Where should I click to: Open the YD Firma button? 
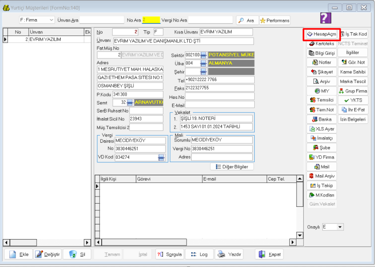pyautogui.click(x=322, y=157)
